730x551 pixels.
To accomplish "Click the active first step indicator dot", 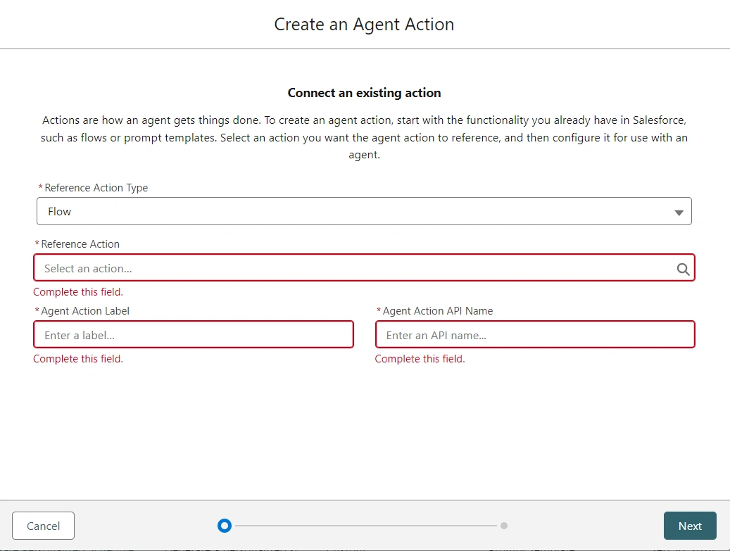I will point(224,525).
